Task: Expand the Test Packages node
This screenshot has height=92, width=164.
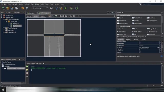Action: (4, 28)
